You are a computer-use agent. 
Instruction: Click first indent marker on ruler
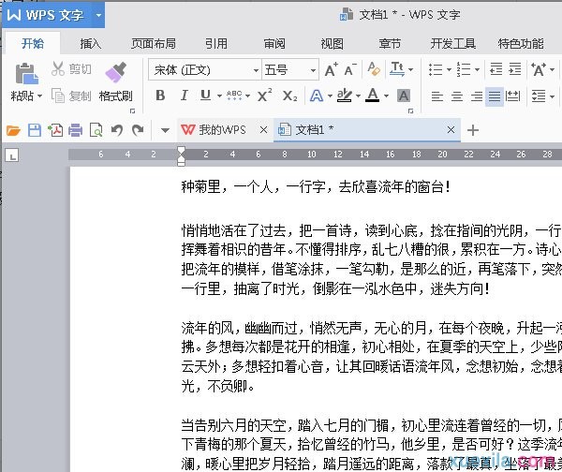182,150
